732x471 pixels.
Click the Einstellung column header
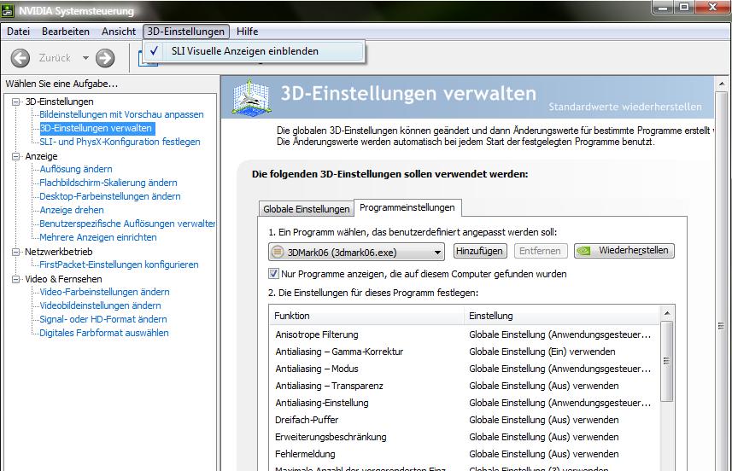click(562, 316)
